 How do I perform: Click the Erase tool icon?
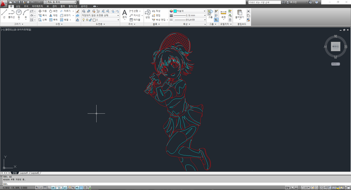click(78, 11)
